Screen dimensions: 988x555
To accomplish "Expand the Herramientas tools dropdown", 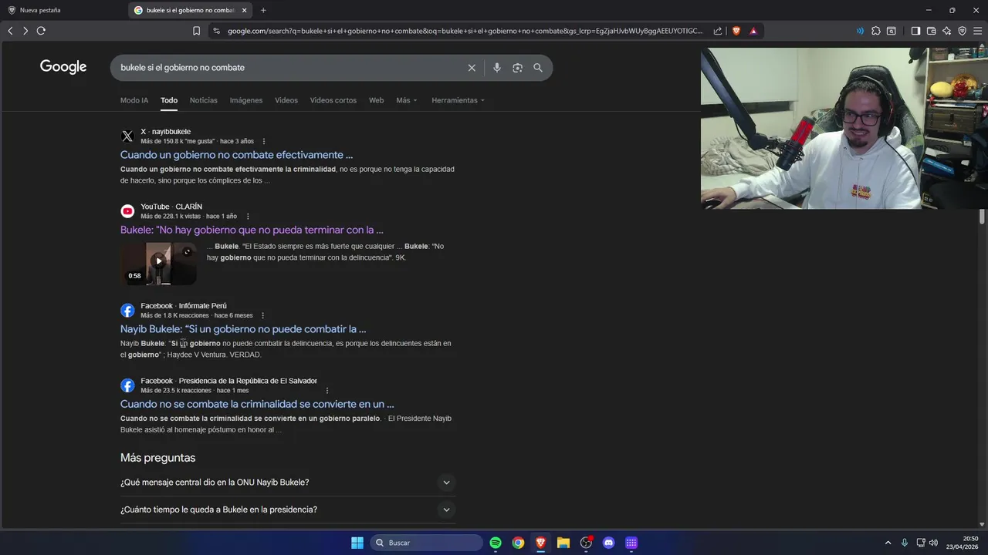I will click(x=458, y=100).
